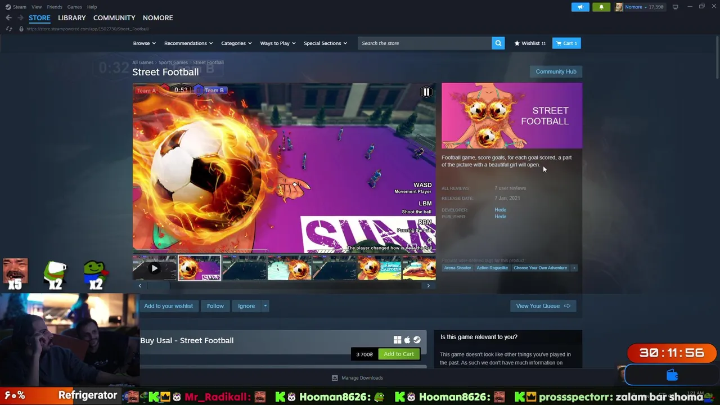
Task: Click the macOS Apple platform icon
Action: [407, 340]
